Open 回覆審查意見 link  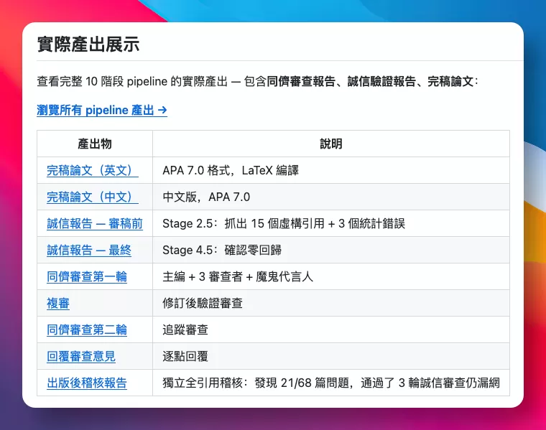[80, 356]
